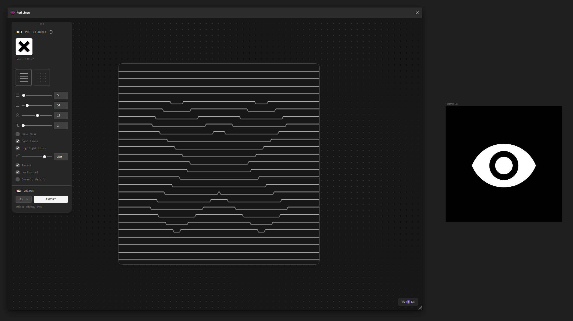Click the slider handle for value 10

(x=37, y=115)
